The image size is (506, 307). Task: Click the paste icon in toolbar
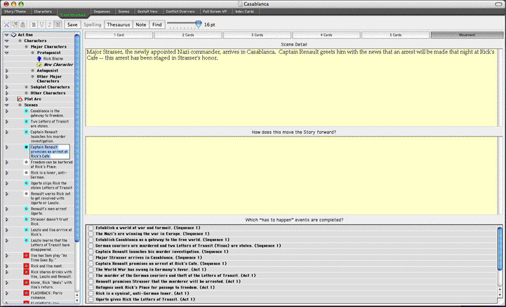point(22,25)
